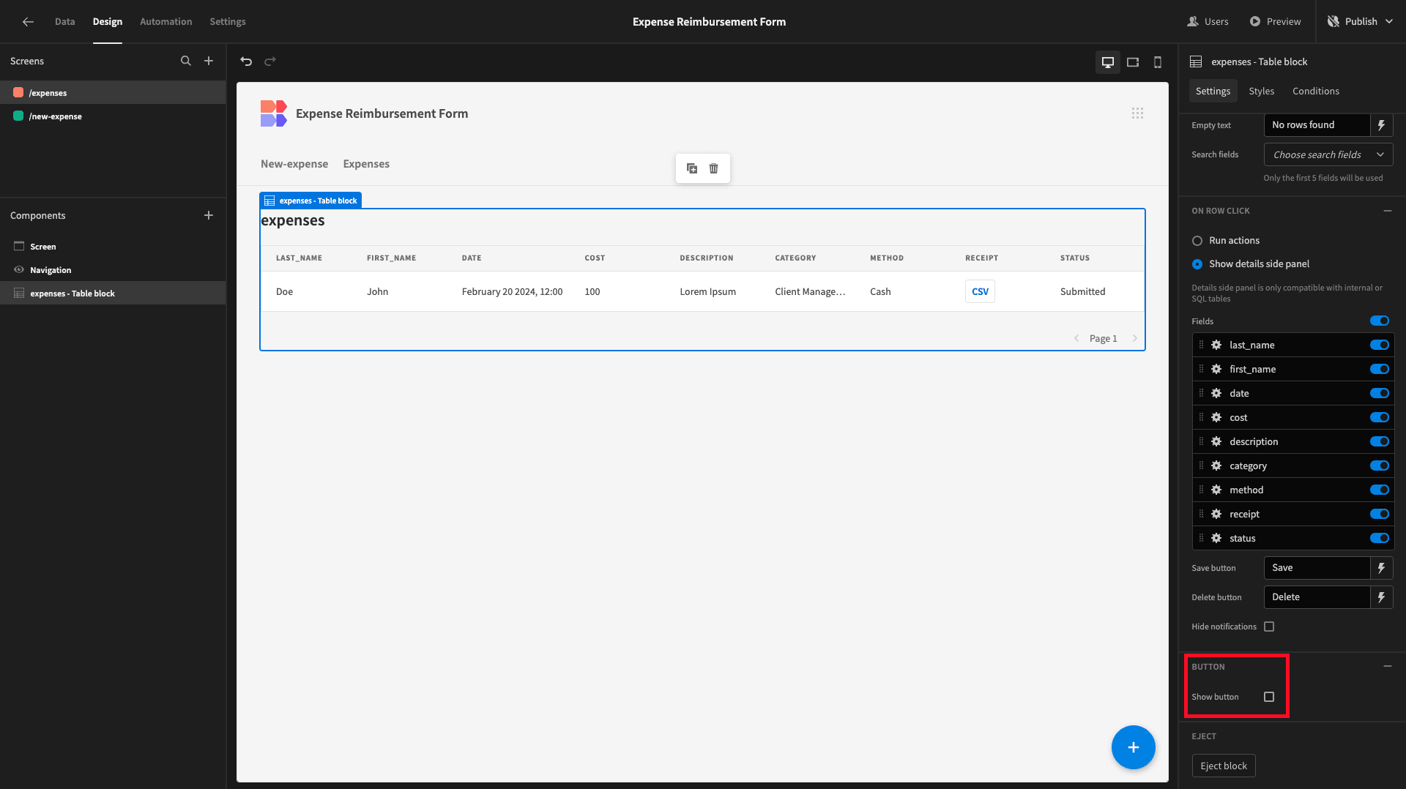The width and height of the screenshot is (1406, 789).
Task: Open the Preview button
Action: pos(1276,21)
